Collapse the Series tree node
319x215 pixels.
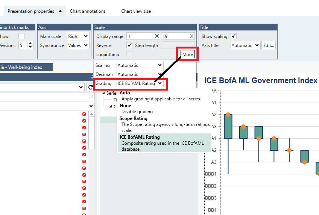103,93
